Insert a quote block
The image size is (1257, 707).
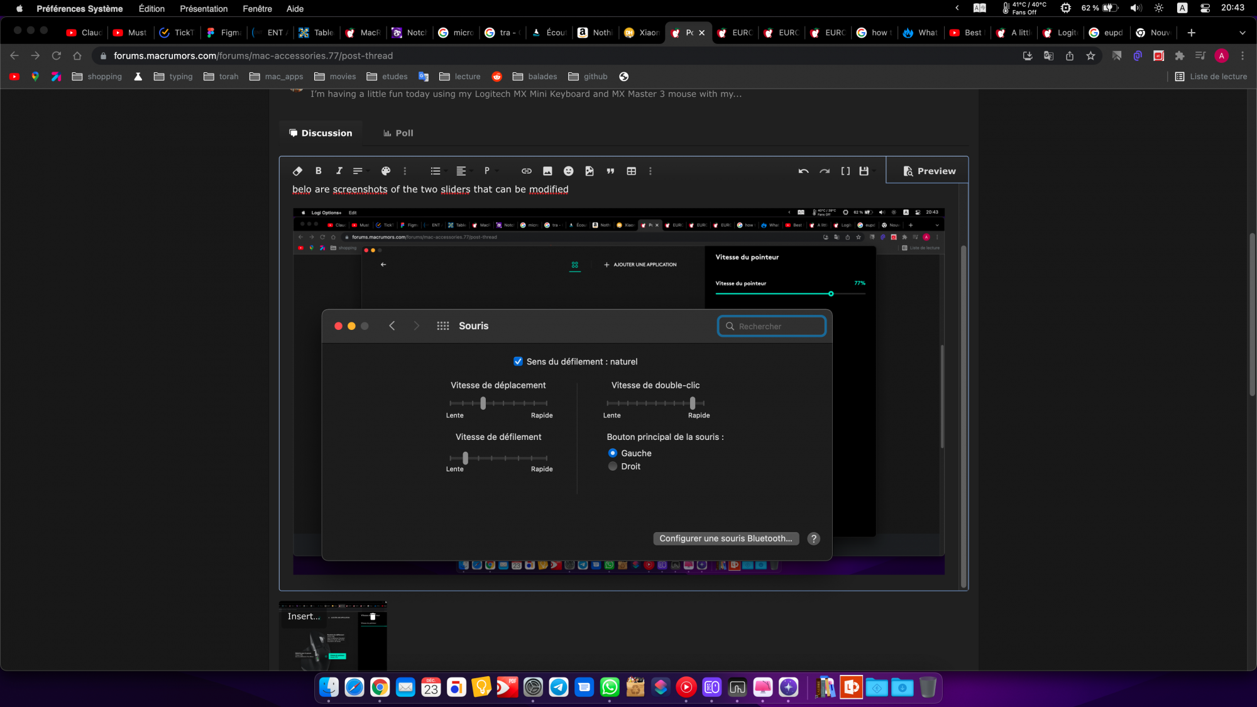(610, 171)
